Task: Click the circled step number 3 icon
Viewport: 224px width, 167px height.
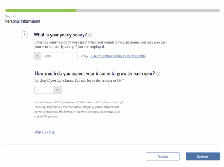Action: (24, 35)
